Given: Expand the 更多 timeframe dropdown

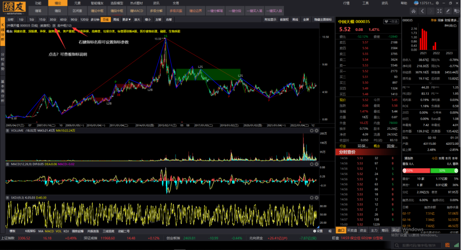Looking at the screenshot, I should pos(126,20).
